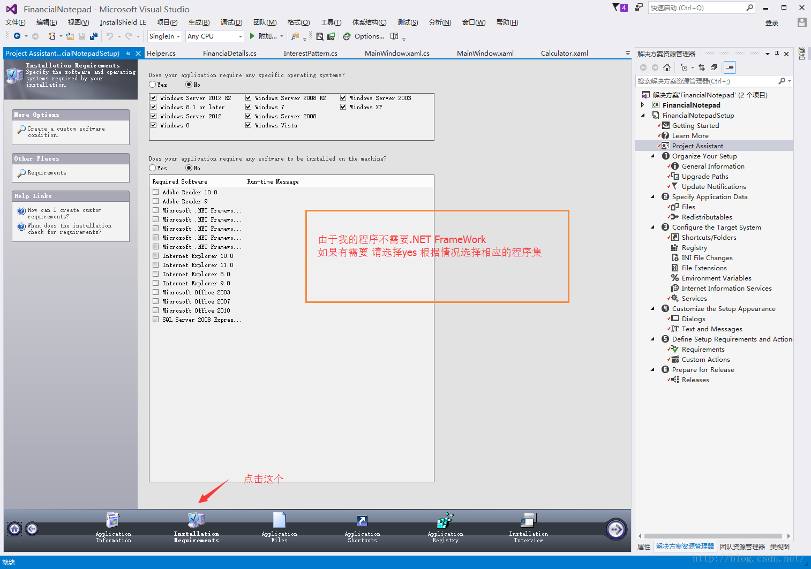
Task: Click the Open File toolbar icon
Action: [70, 36]
